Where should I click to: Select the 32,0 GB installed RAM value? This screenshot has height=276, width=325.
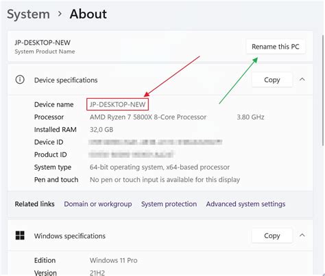[101, 130]
